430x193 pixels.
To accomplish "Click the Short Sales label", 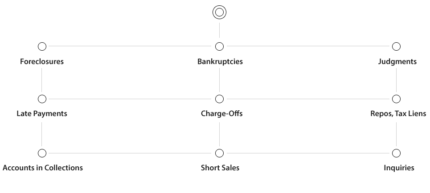I will (x=220, y=168).
